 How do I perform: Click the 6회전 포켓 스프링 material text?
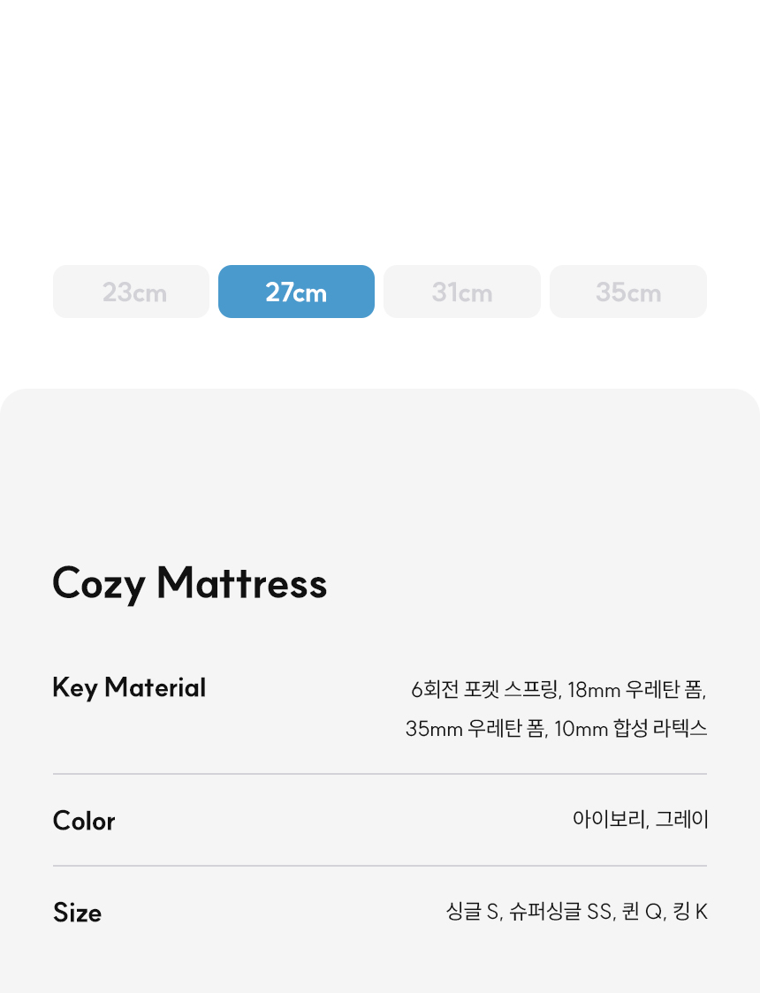(485, 690)
